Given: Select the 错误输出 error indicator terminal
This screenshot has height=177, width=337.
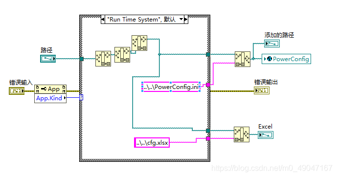Looking at the screenshot, I should [262, 90].
